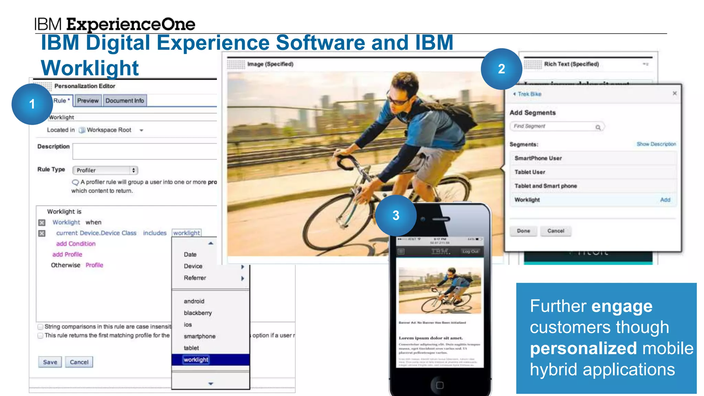
Task: Click the up arrow in the popup menu
Action: 211,243
